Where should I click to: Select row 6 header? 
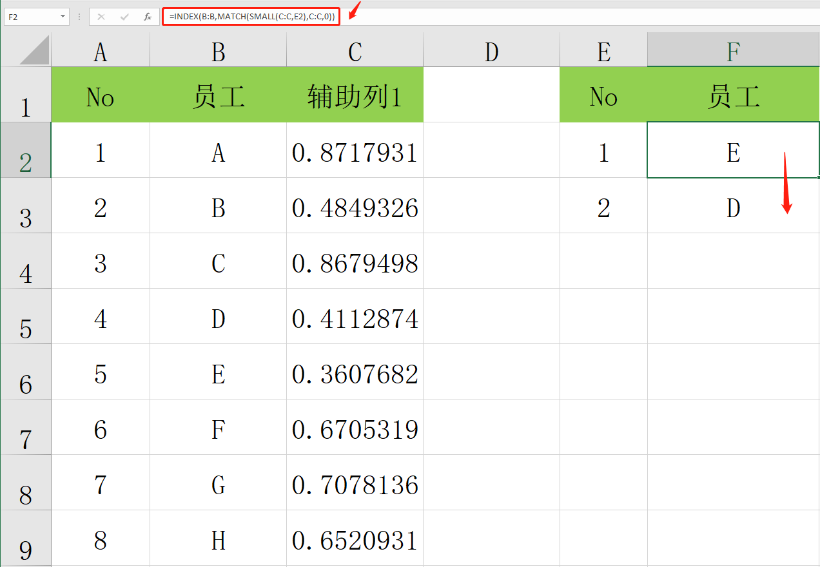26,372
